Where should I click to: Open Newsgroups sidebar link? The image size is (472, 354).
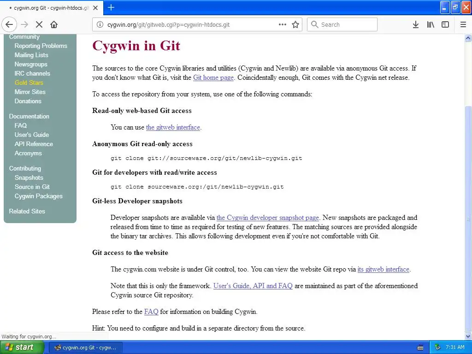[31, 65]
